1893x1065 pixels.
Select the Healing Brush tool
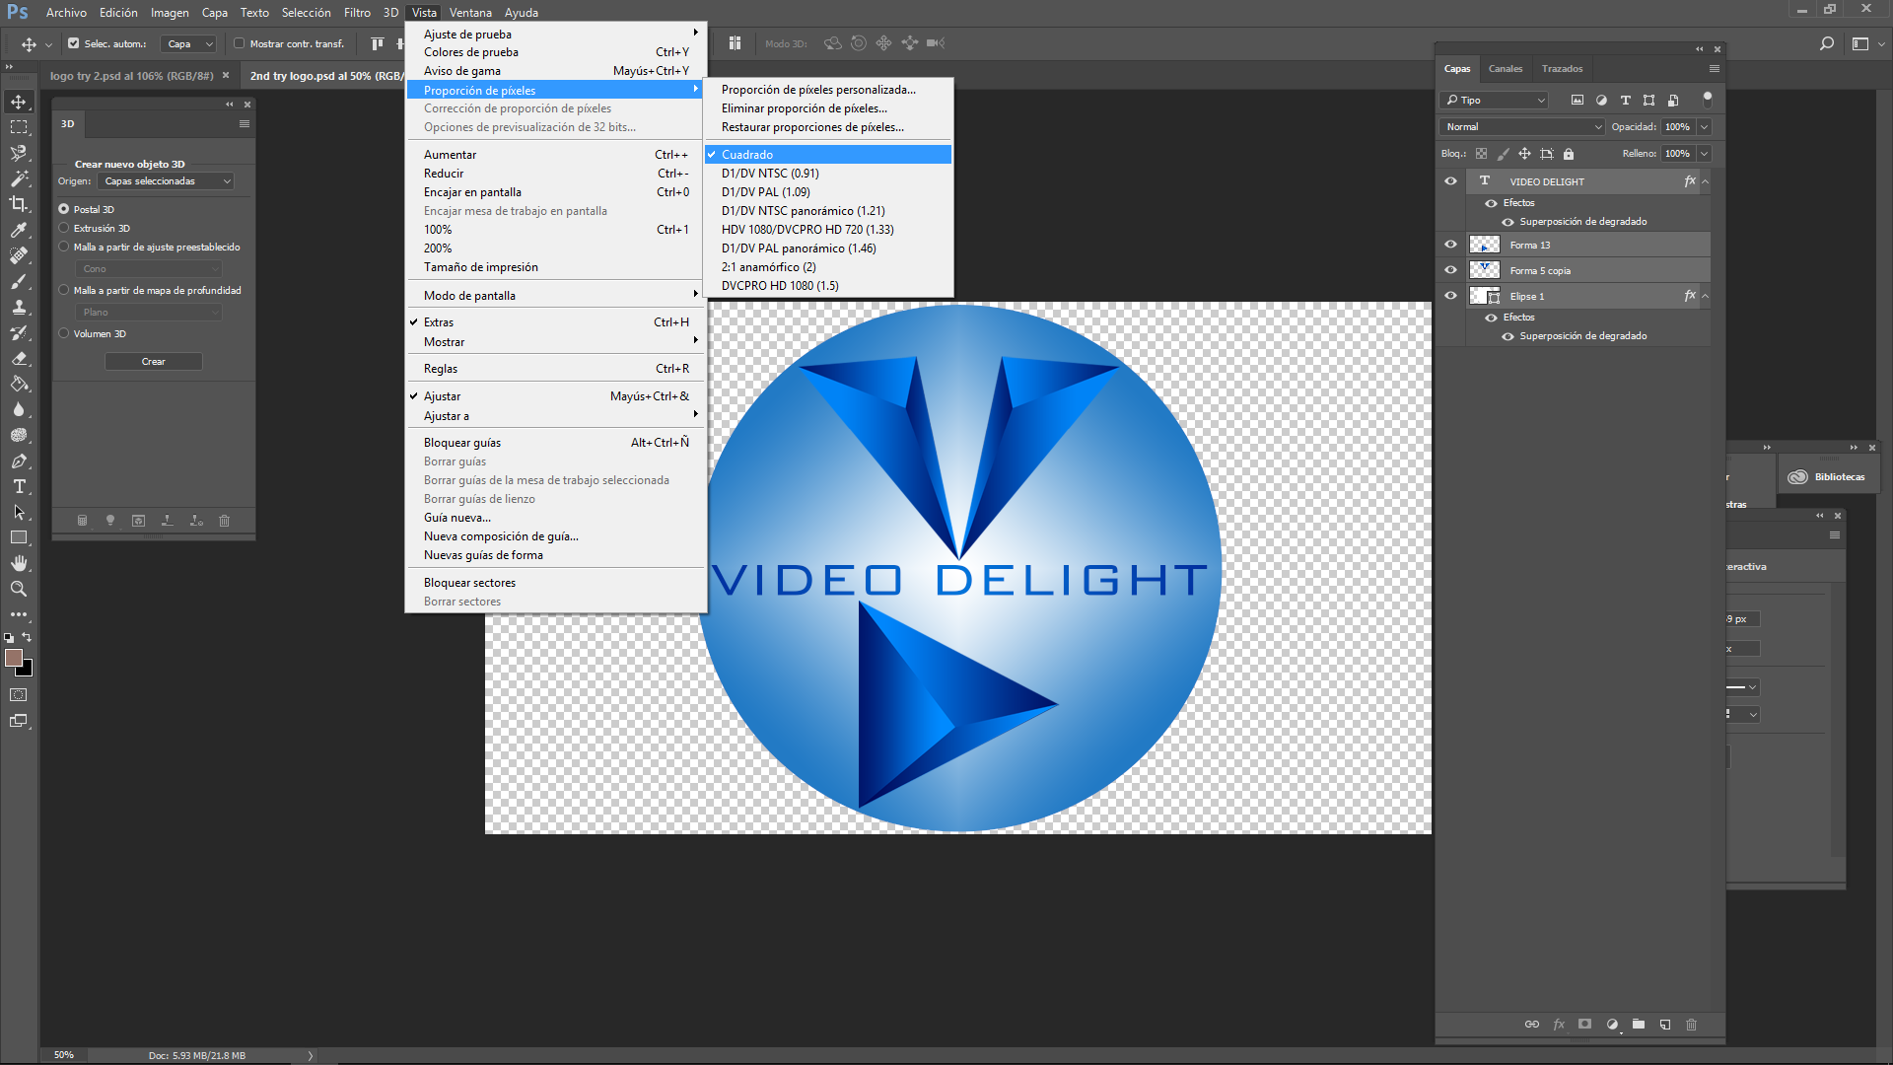coord(19,255)
